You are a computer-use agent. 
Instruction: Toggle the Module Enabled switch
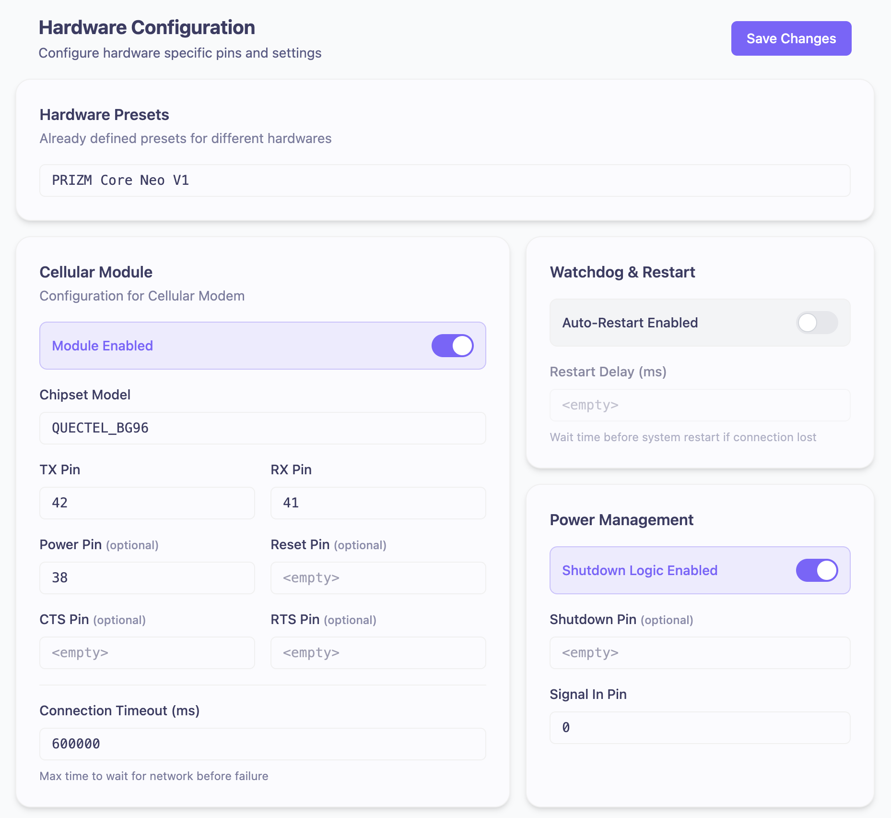coord(453,346)
